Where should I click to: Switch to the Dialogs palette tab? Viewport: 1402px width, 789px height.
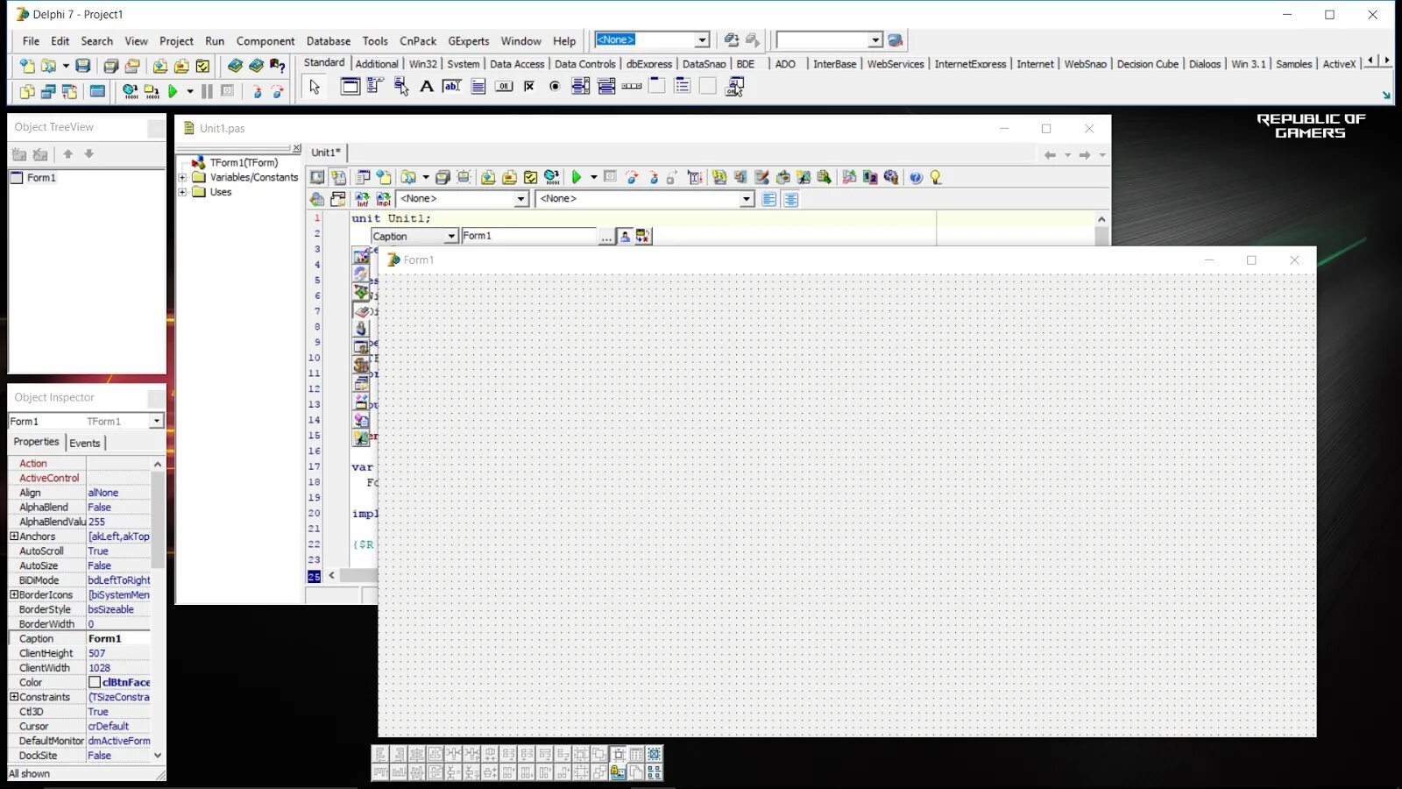tap(1204, 64)
